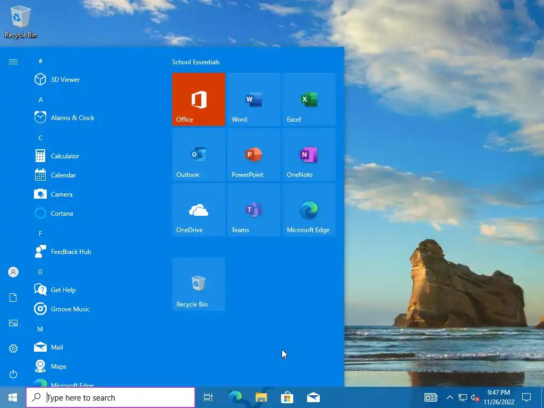Image resolution: width=544 pixels, height=408 pixels.
Task: Open Microsoft Store from the taskbar
Action: click(287, 397)
